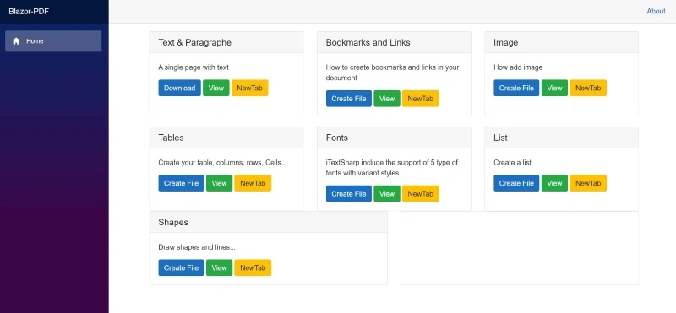Create File for the List card
The image size is (676, 313).
(516, 183)
